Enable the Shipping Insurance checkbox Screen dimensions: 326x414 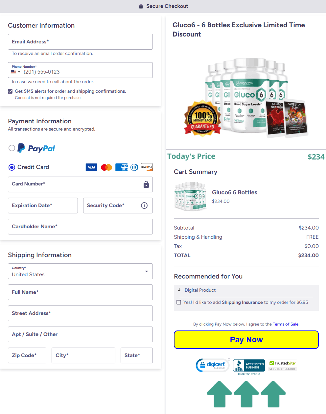179,302
